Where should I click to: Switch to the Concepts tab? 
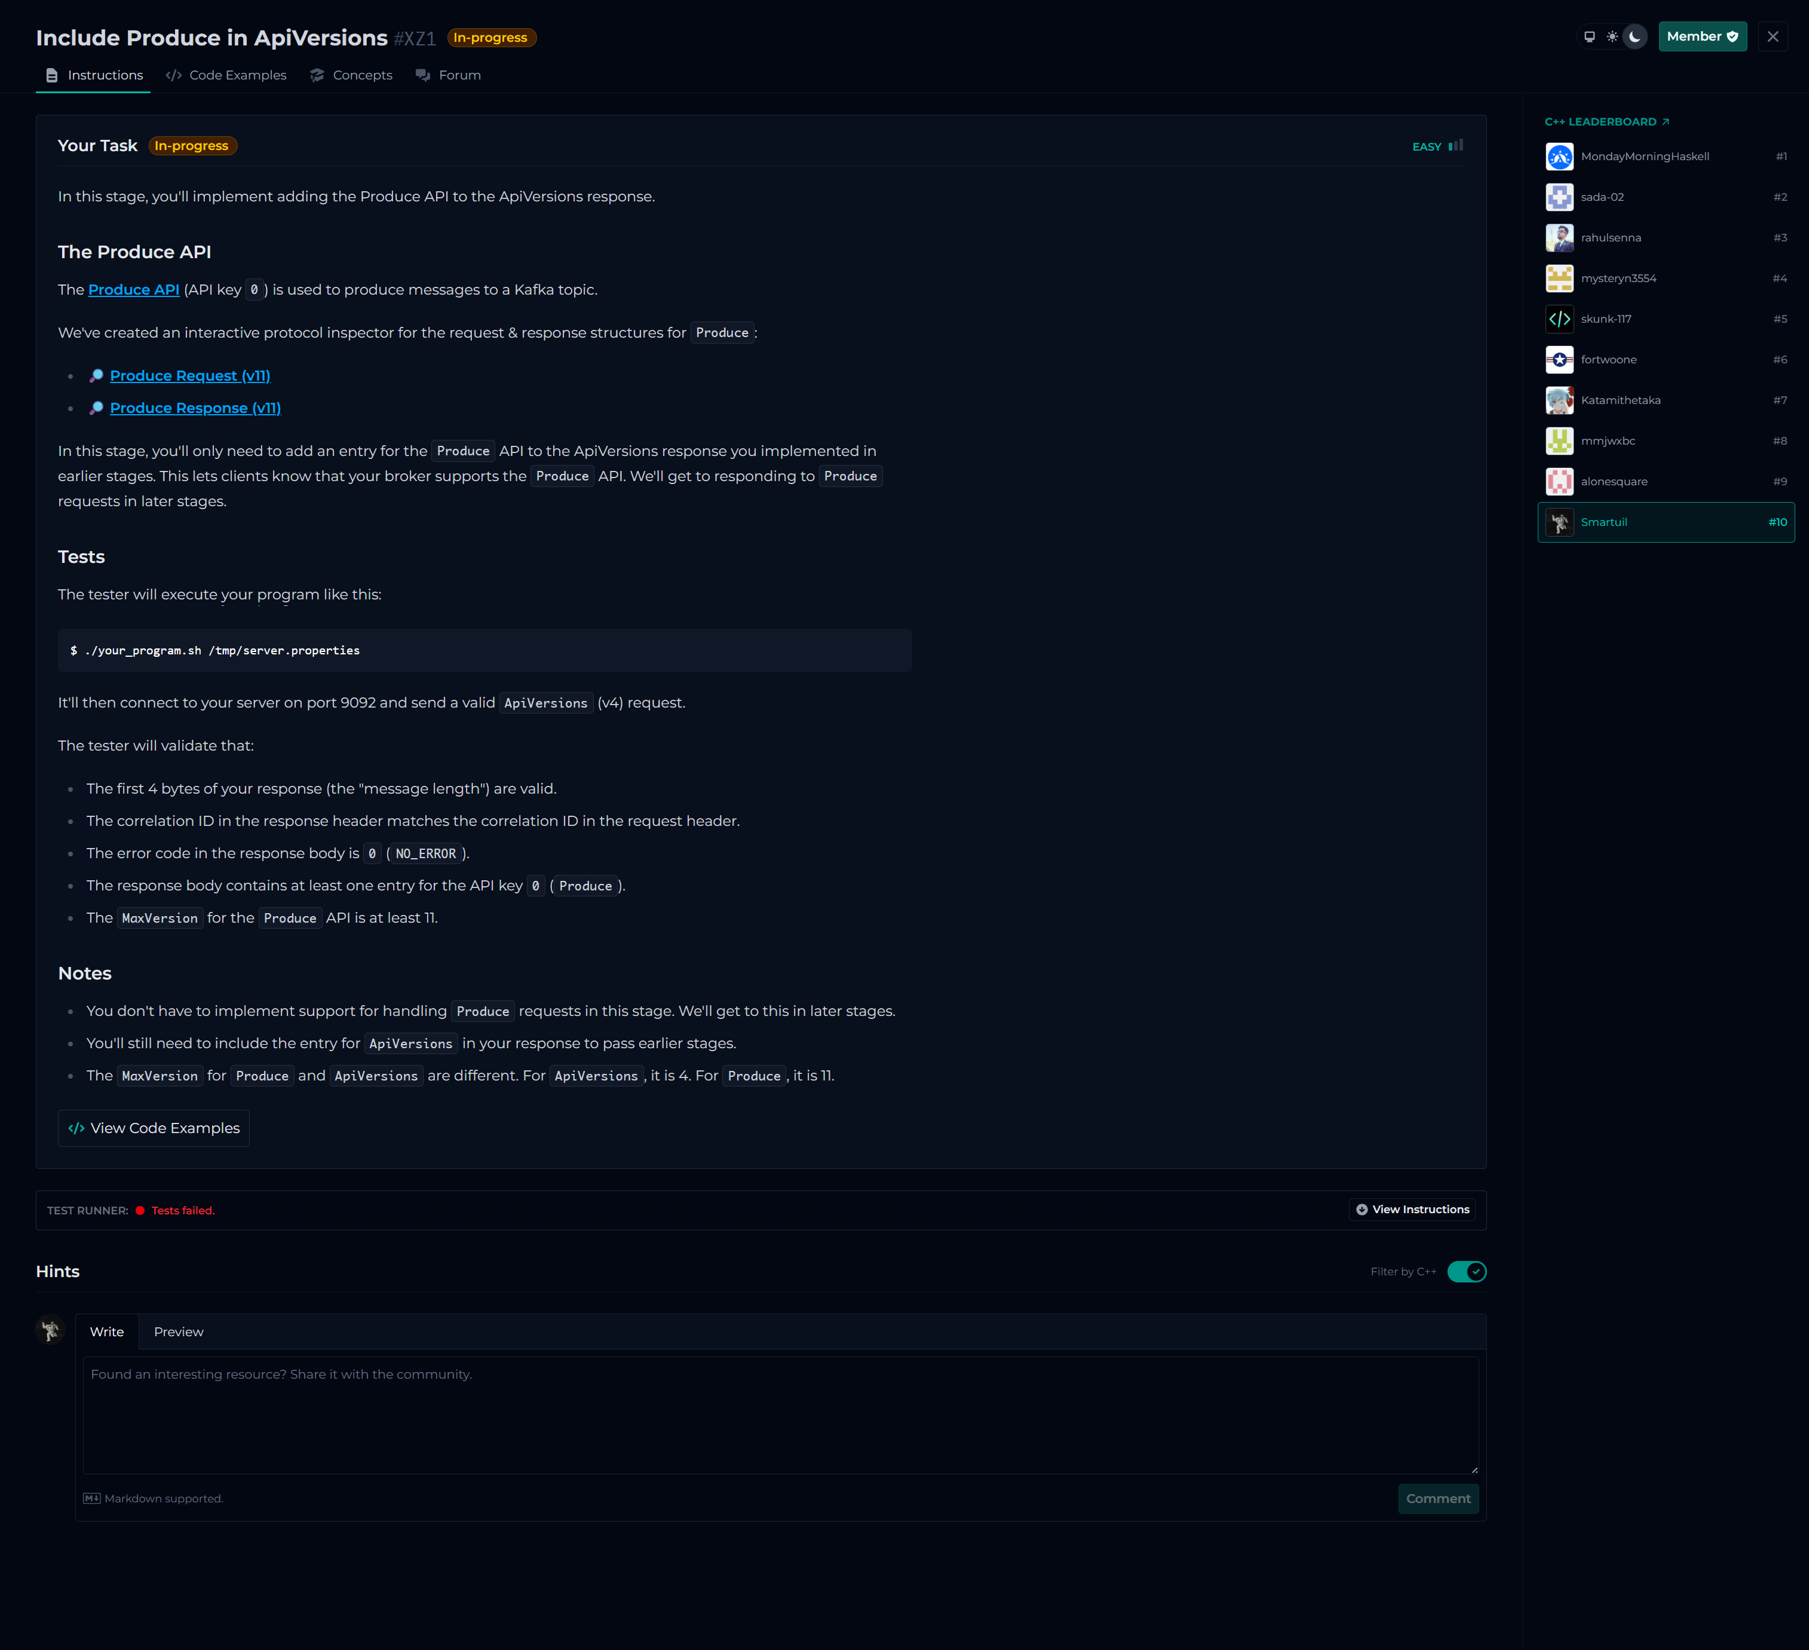tap(351, 75)
